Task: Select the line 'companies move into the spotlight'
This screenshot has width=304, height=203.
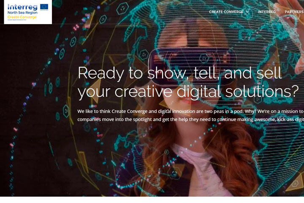Action: pyautogui.click(x=190, y=119)
